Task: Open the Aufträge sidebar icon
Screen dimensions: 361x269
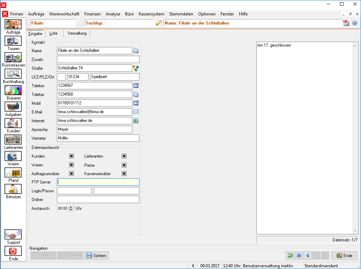Action: click(x=13, y=25)
